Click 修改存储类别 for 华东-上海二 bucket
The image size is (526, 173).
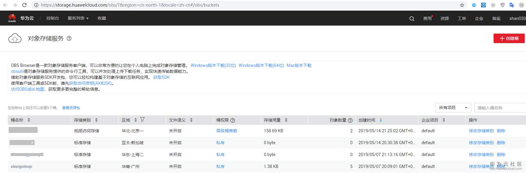click(481, 155)
